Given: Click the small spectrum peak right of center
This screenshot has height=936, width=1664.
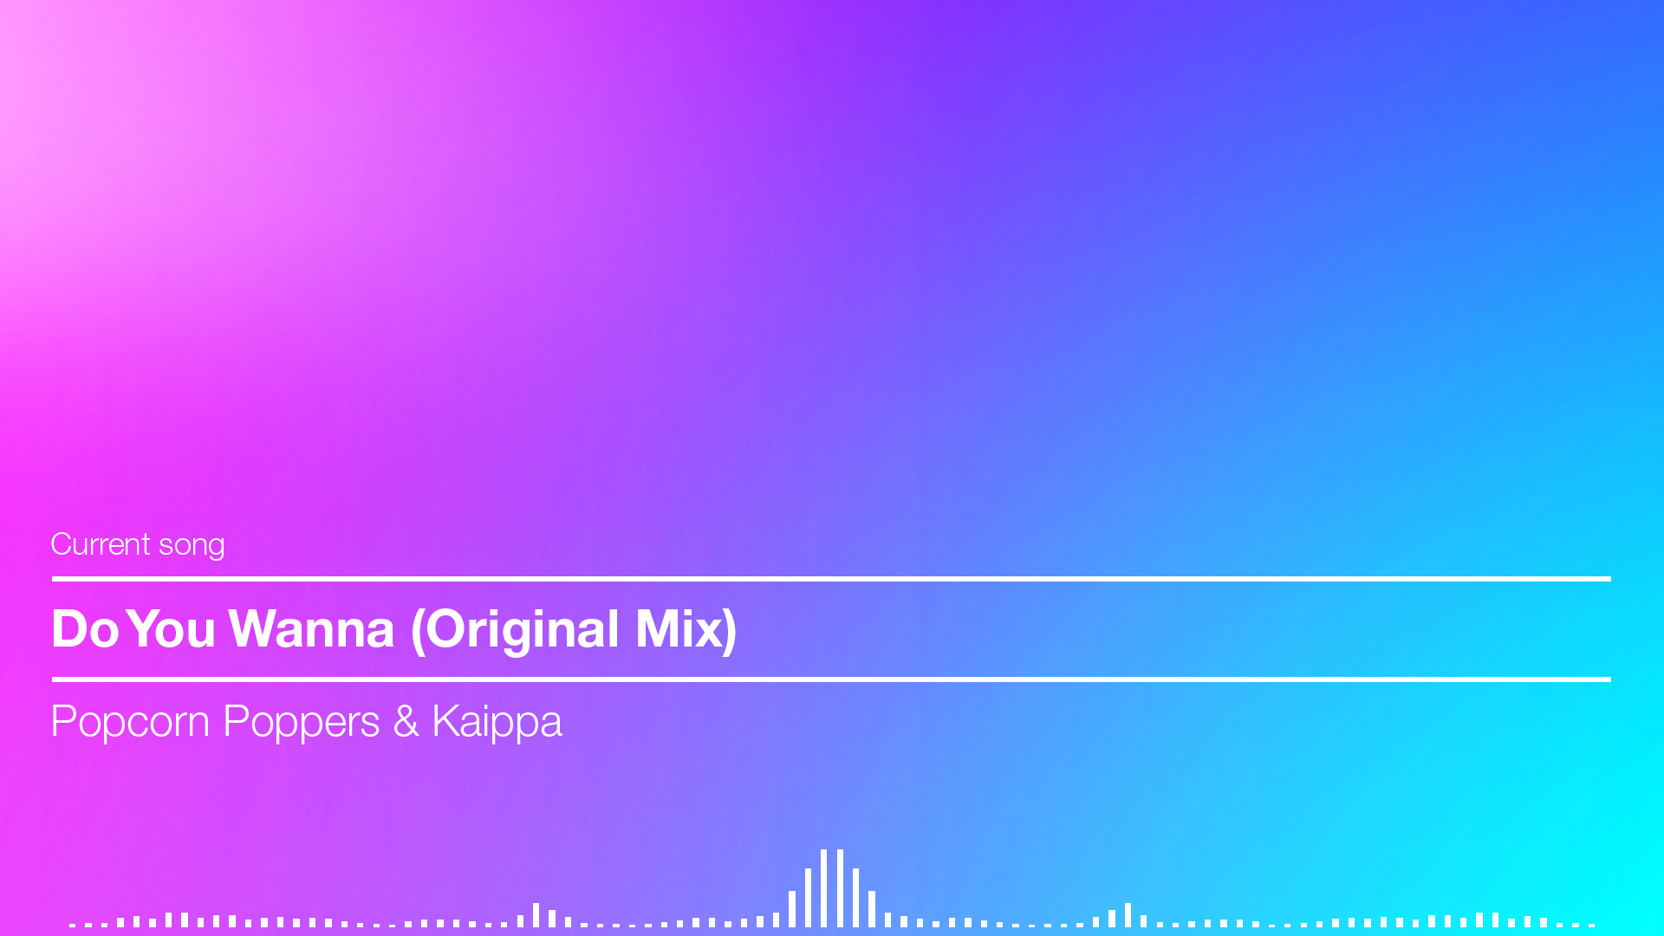Looking at the screenshot, I should pyautogui.click(x=1128, y=915).
